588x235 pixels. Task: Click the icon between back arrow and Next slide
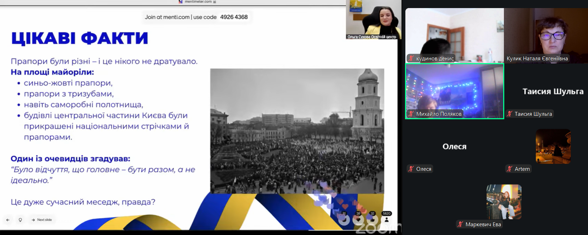point(20,220)
